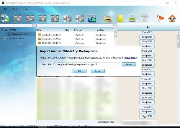This screenshot has width=180, height=128.
Task: Click the fourth toolbar phone transfer icon
Action: pyautogui.click(x=42, y=18)
